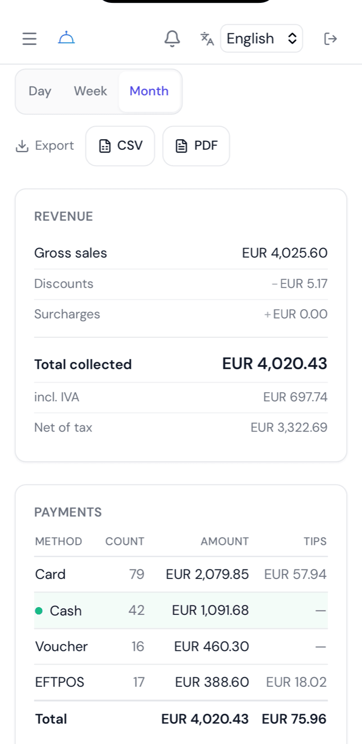Viewport: 362px width, 744px height.
Task: Select the highlighted Cash payment row
Action: click(x=181, y=610)
